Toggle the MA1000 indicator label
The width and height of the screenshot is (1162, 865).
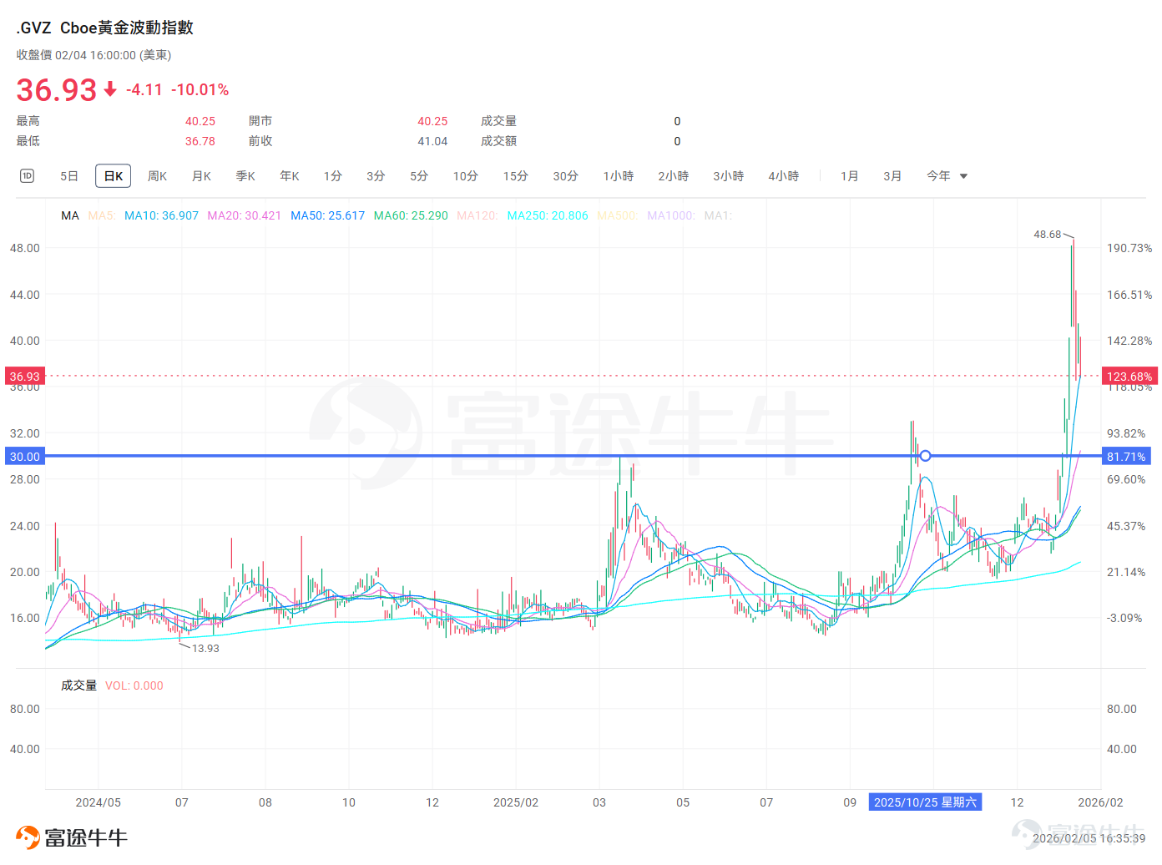671,215
